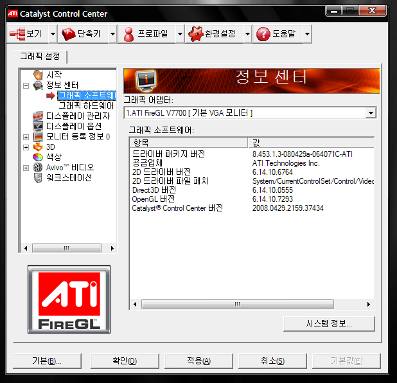
Task: Expand the 프로파일 dropdown arrow
Action: [180, 33]
